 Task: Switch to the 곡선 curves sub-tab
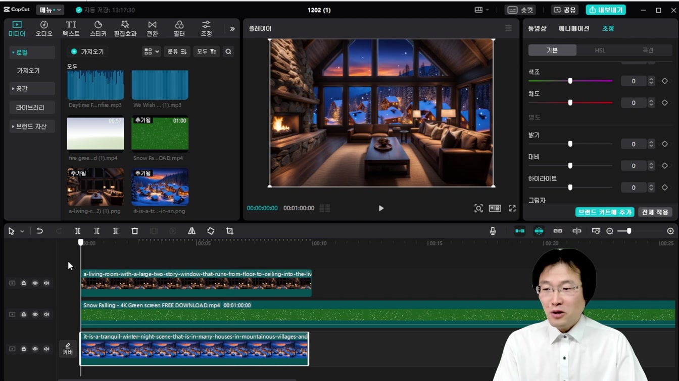click(648, 50)
